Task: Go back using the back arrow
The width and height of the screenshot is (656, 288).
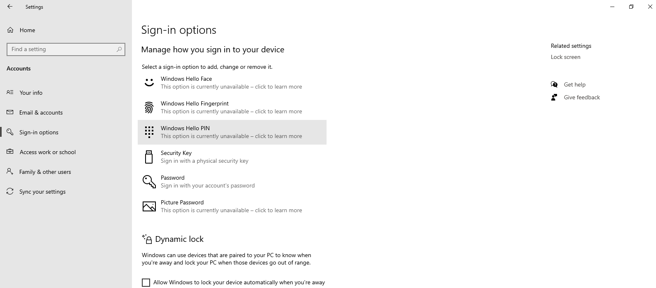Action: coord(10,7)
